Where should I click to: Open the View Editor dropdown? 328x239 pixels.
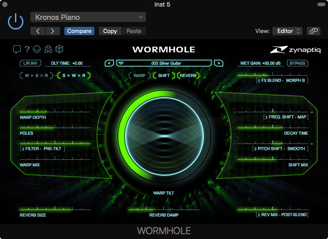tap(287, 31)
